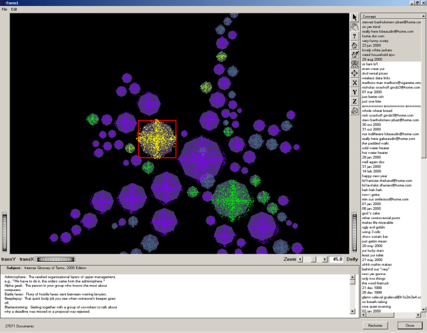Select the arrow pointer tool
Screen dimensions: 427x333
point(355,17)
